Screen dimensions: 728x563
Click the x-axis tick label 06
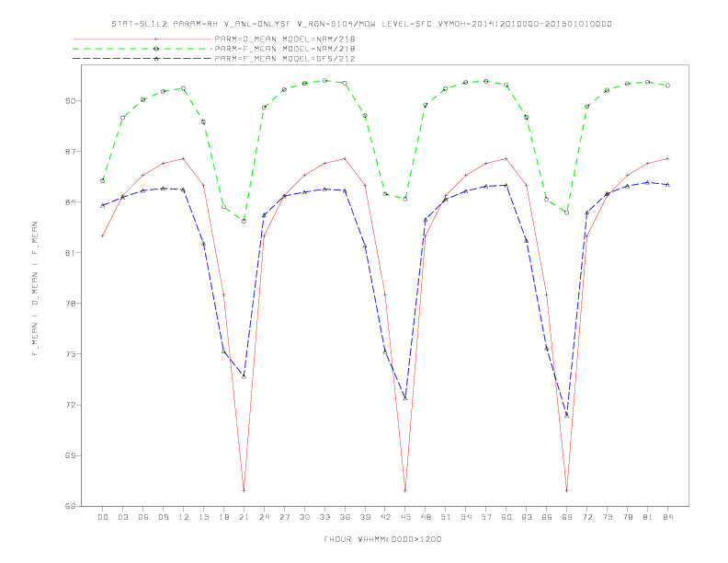[143, 517]
